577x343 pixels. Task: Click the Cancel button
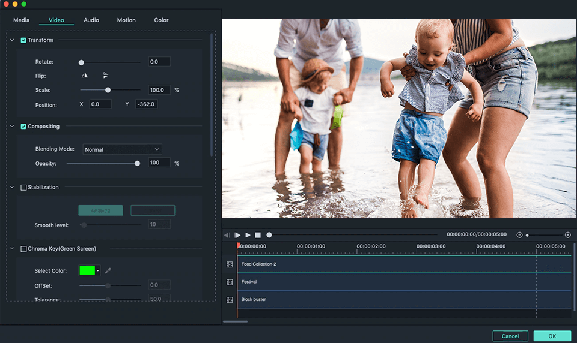510,336
